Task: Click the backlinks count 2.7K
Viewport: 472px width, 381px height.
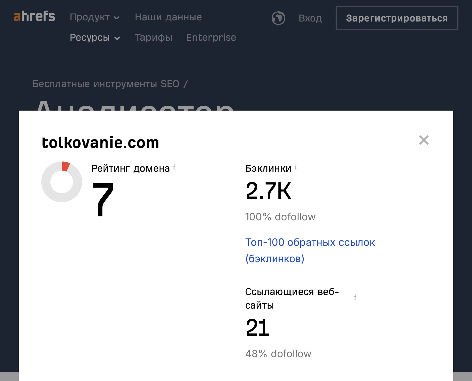Action: [269, 191]
